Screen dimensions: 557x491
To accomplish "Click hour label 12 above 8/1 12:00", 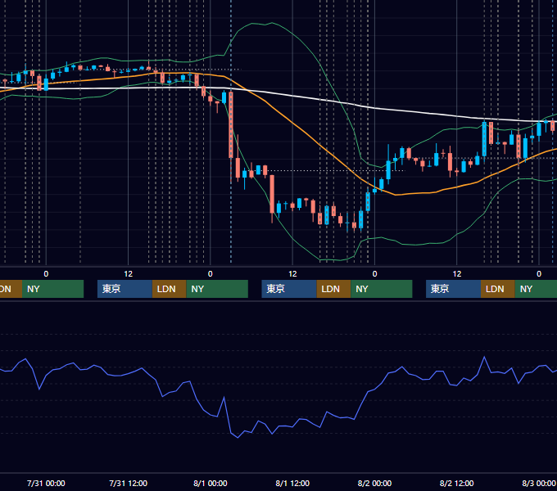I will pyautogui.click(x=292, y=274).
